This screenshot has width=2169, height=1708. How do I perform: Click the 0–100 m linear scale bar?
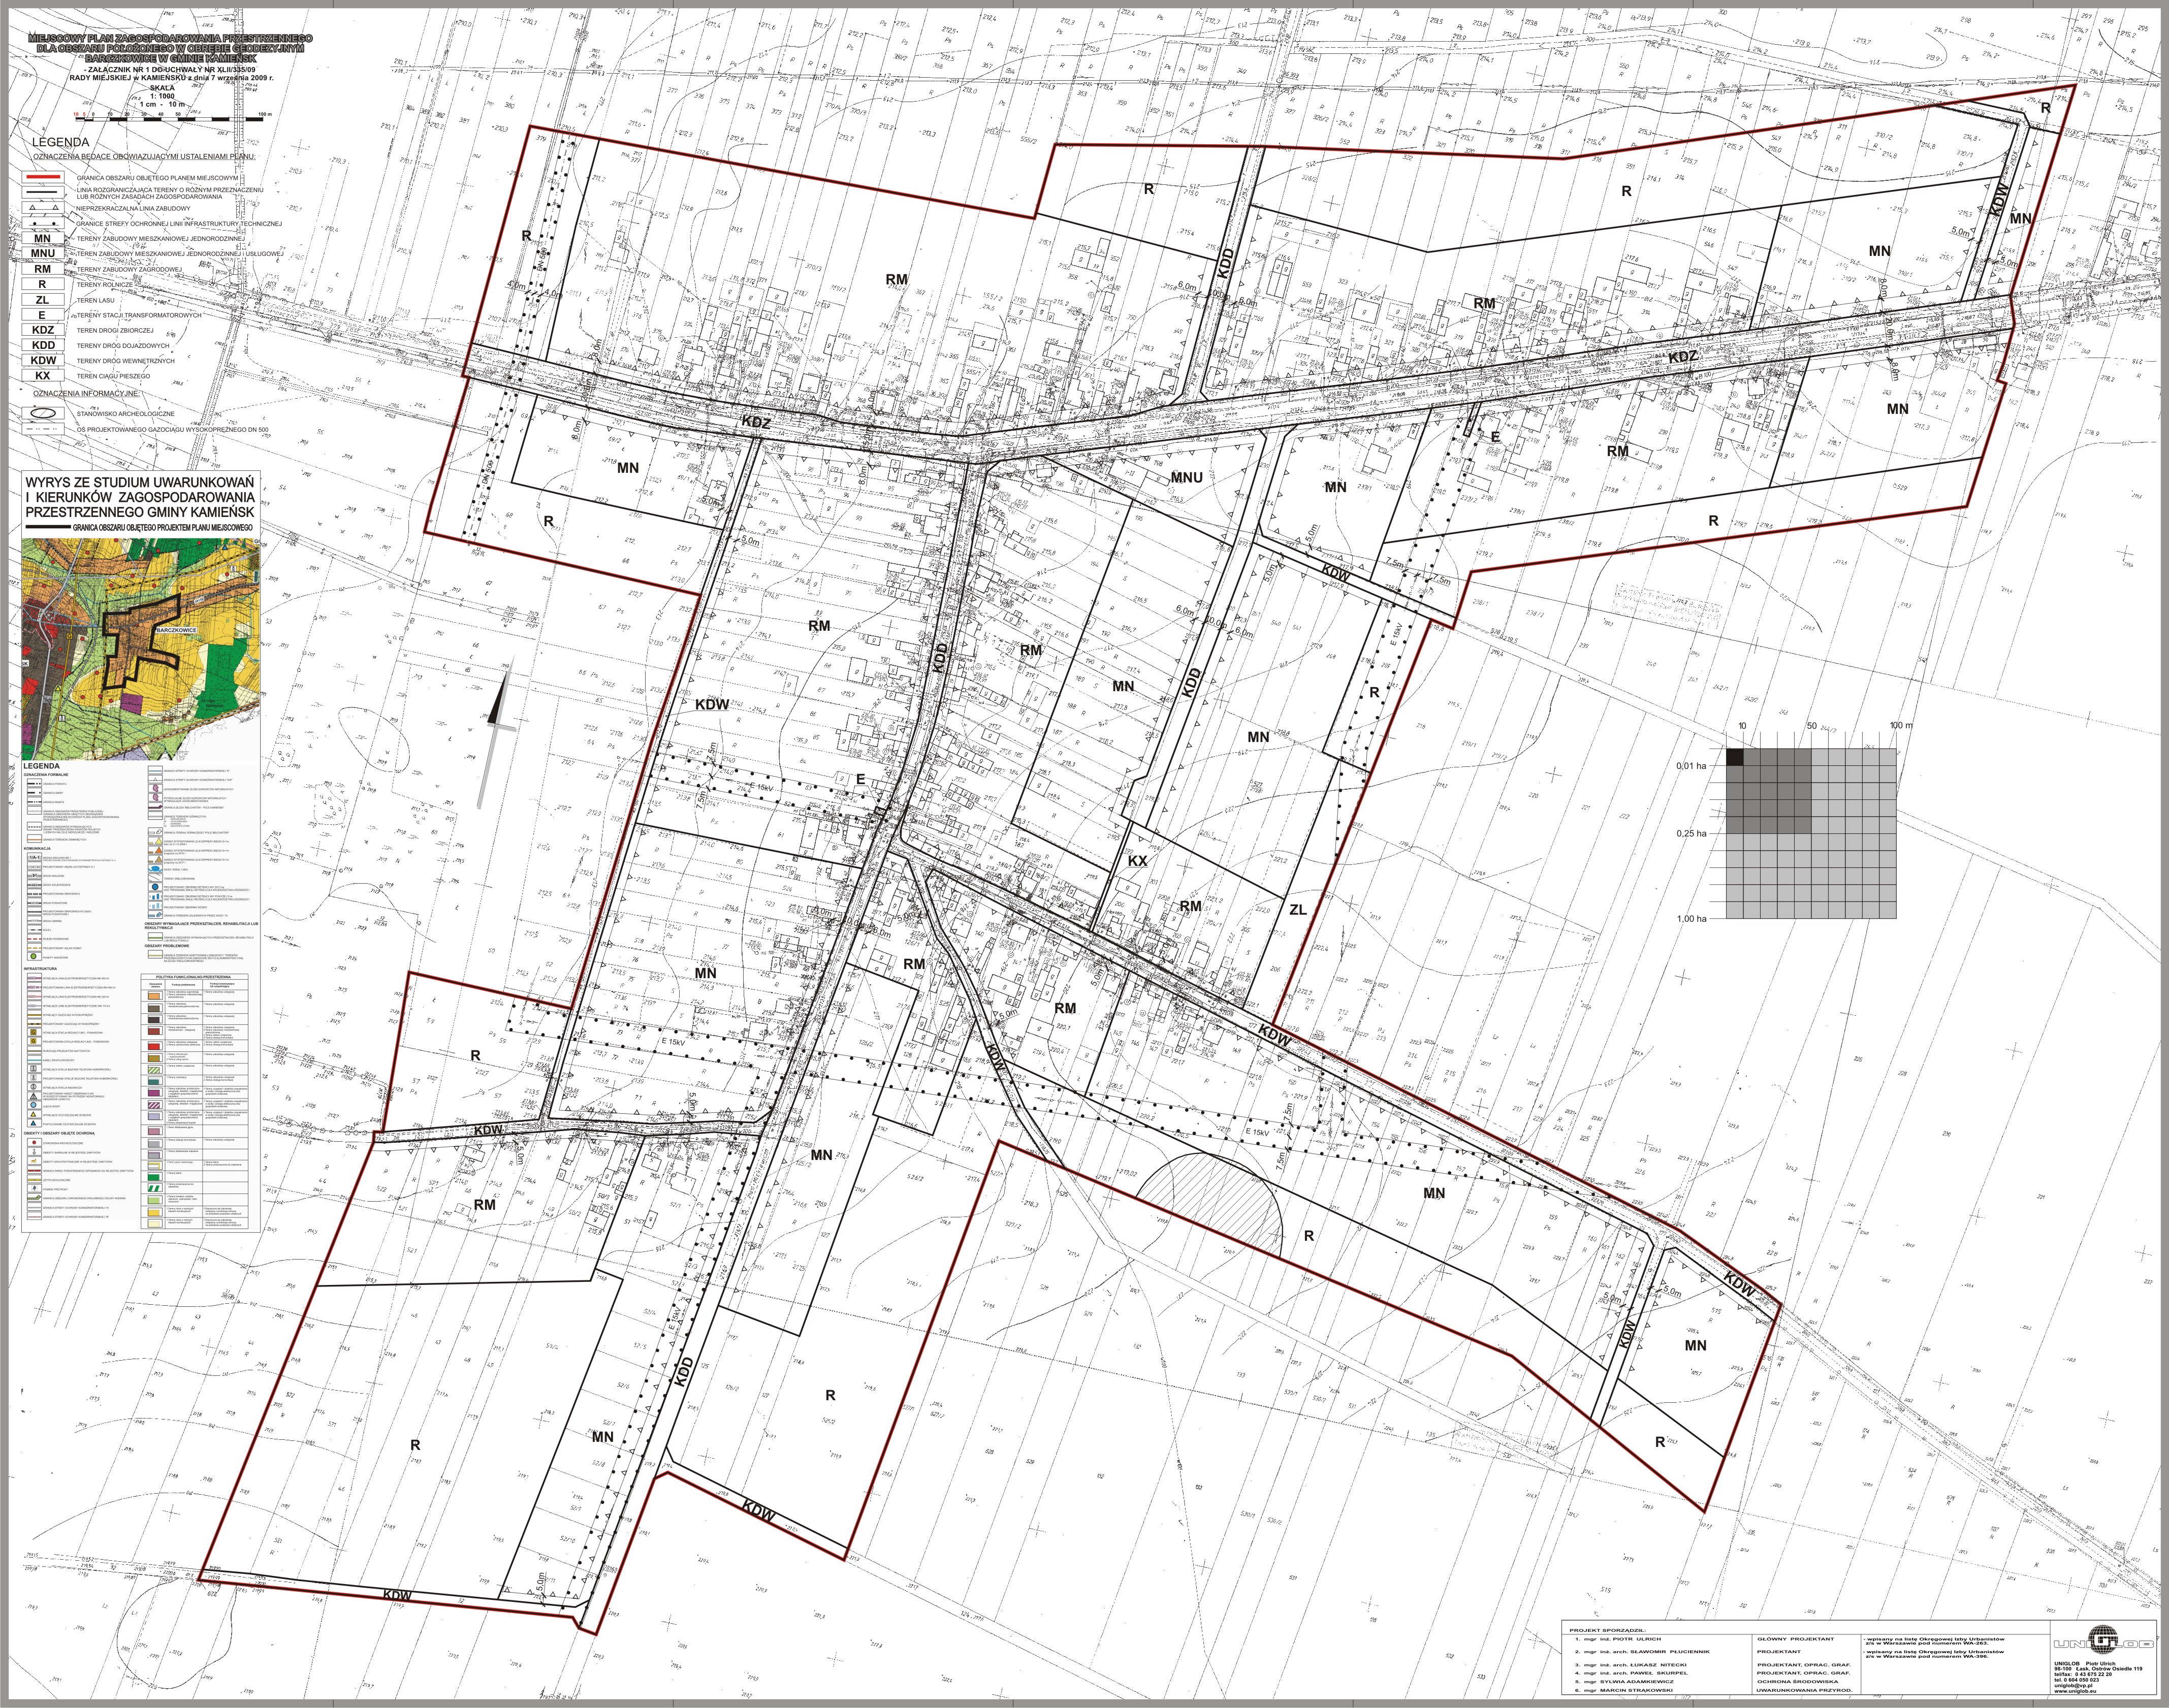(x=169, y=119)
